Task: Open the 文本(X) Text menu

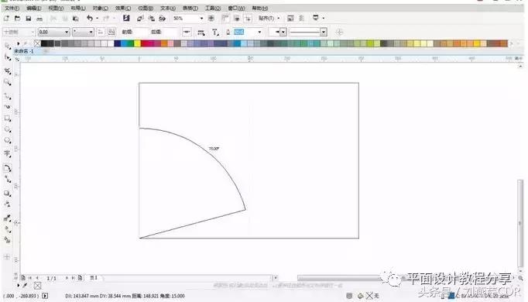Action: pos(167,8)
